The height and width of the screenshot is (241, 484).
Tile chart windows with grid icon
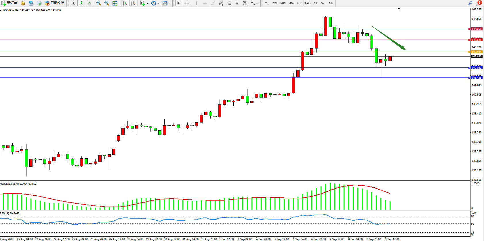pyautogui.click(x=115, y=3)
